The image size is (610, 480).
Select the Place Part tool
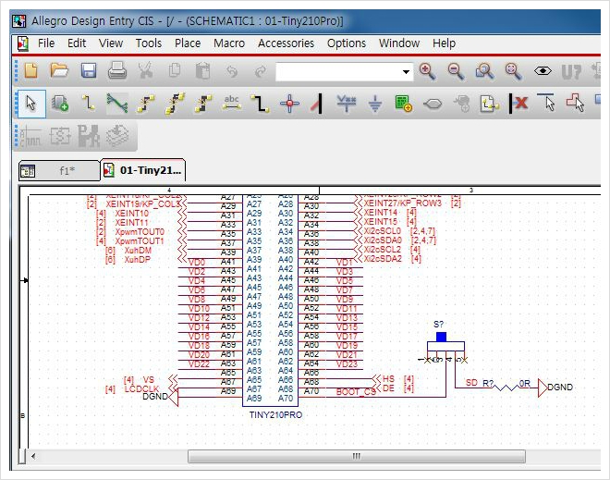(x=60, y=103)
